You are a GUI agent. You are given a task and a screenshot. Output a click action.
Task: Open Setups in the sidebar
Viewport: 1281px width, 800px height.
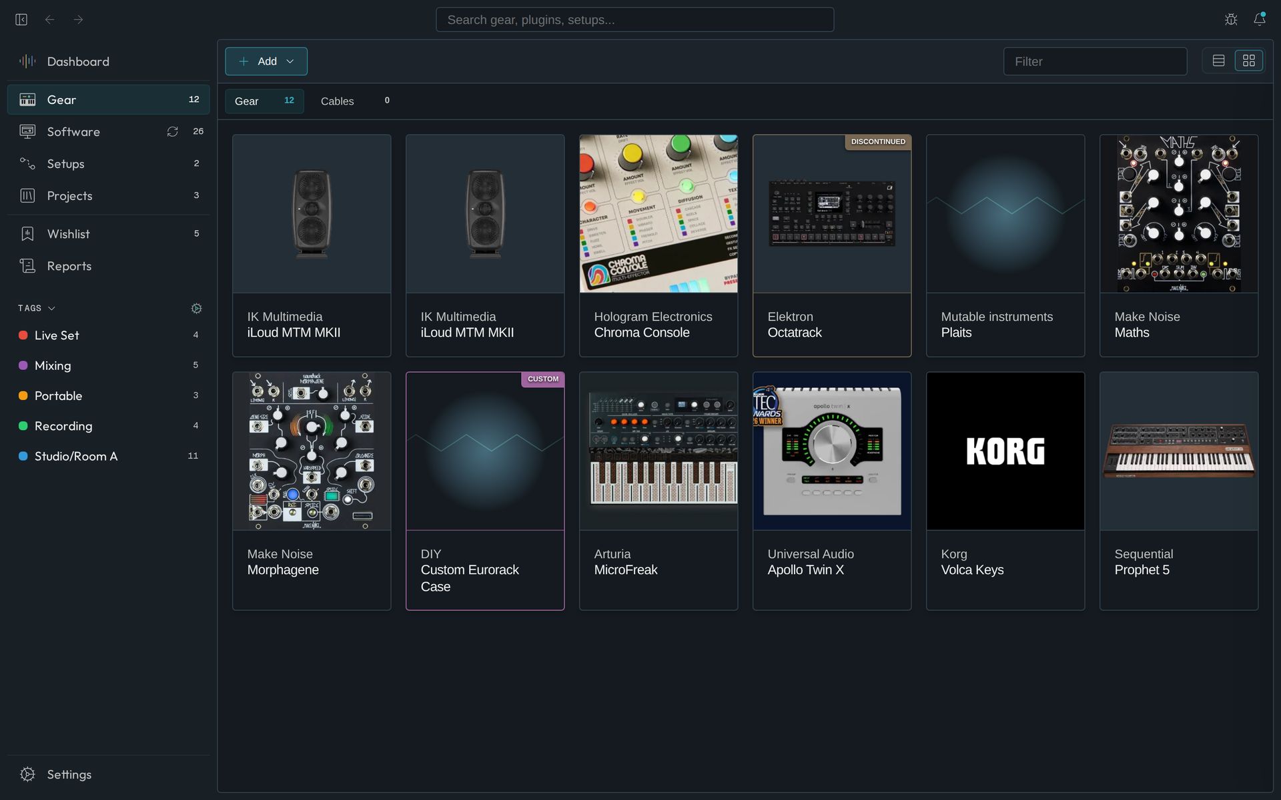point(108,163)
